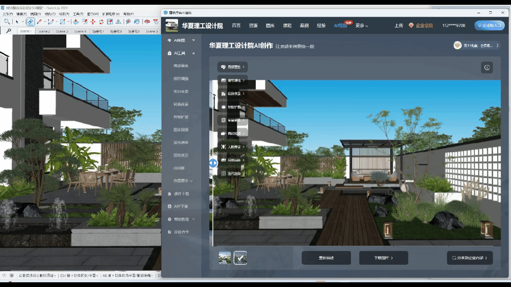Switch to Scene 3 tab
This screenshot has height=287, width=511.
(x=62, y=31)
